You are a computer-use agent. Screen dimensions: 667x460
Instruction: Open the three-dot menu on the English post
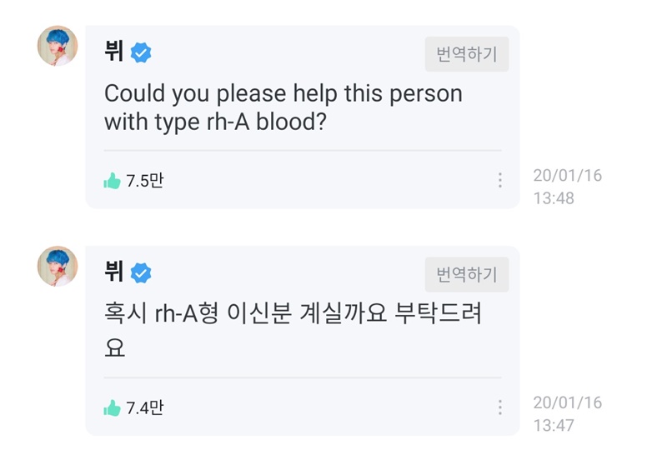coord(499,180)
